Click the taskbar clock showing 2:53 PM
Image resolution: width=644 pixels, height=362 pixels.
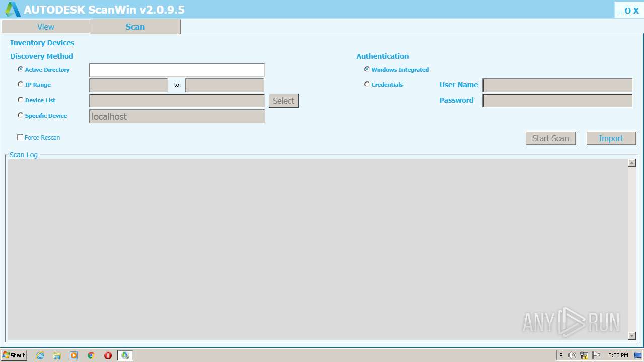(618, 355)
